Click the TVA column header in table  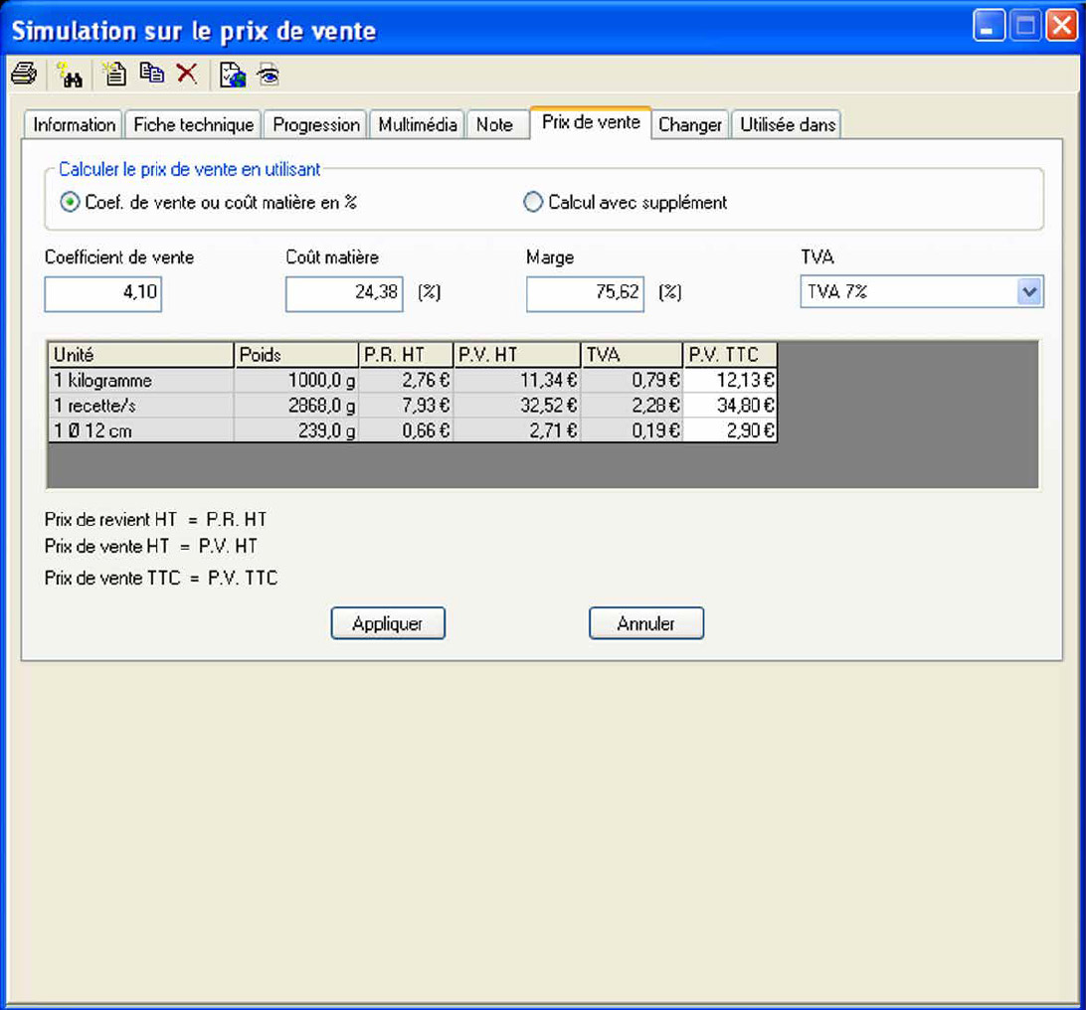pos(632,355)
